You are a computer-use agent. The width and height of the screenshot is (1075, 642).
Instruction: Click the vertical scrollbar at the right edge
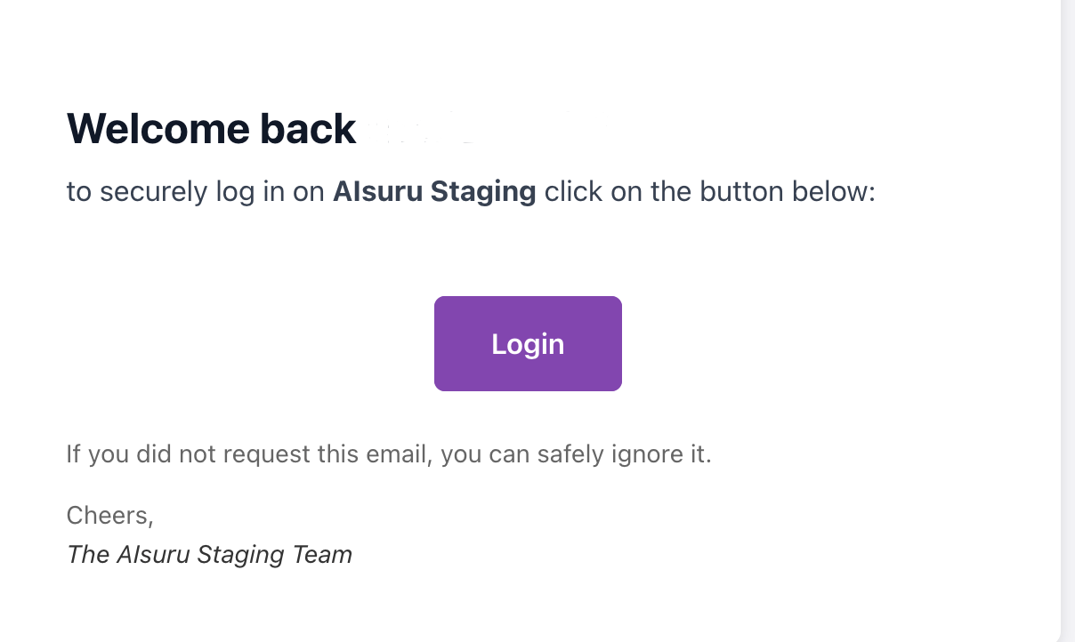1068,320
